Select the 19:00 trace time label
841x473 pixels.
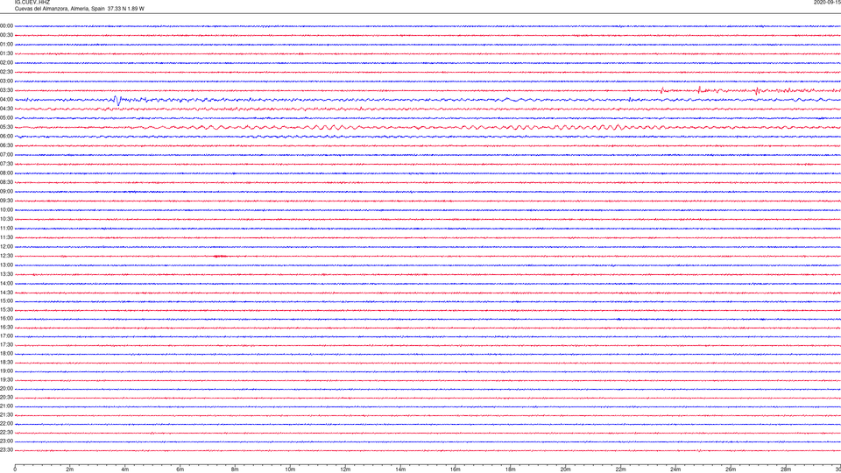[x=6, y=371]
